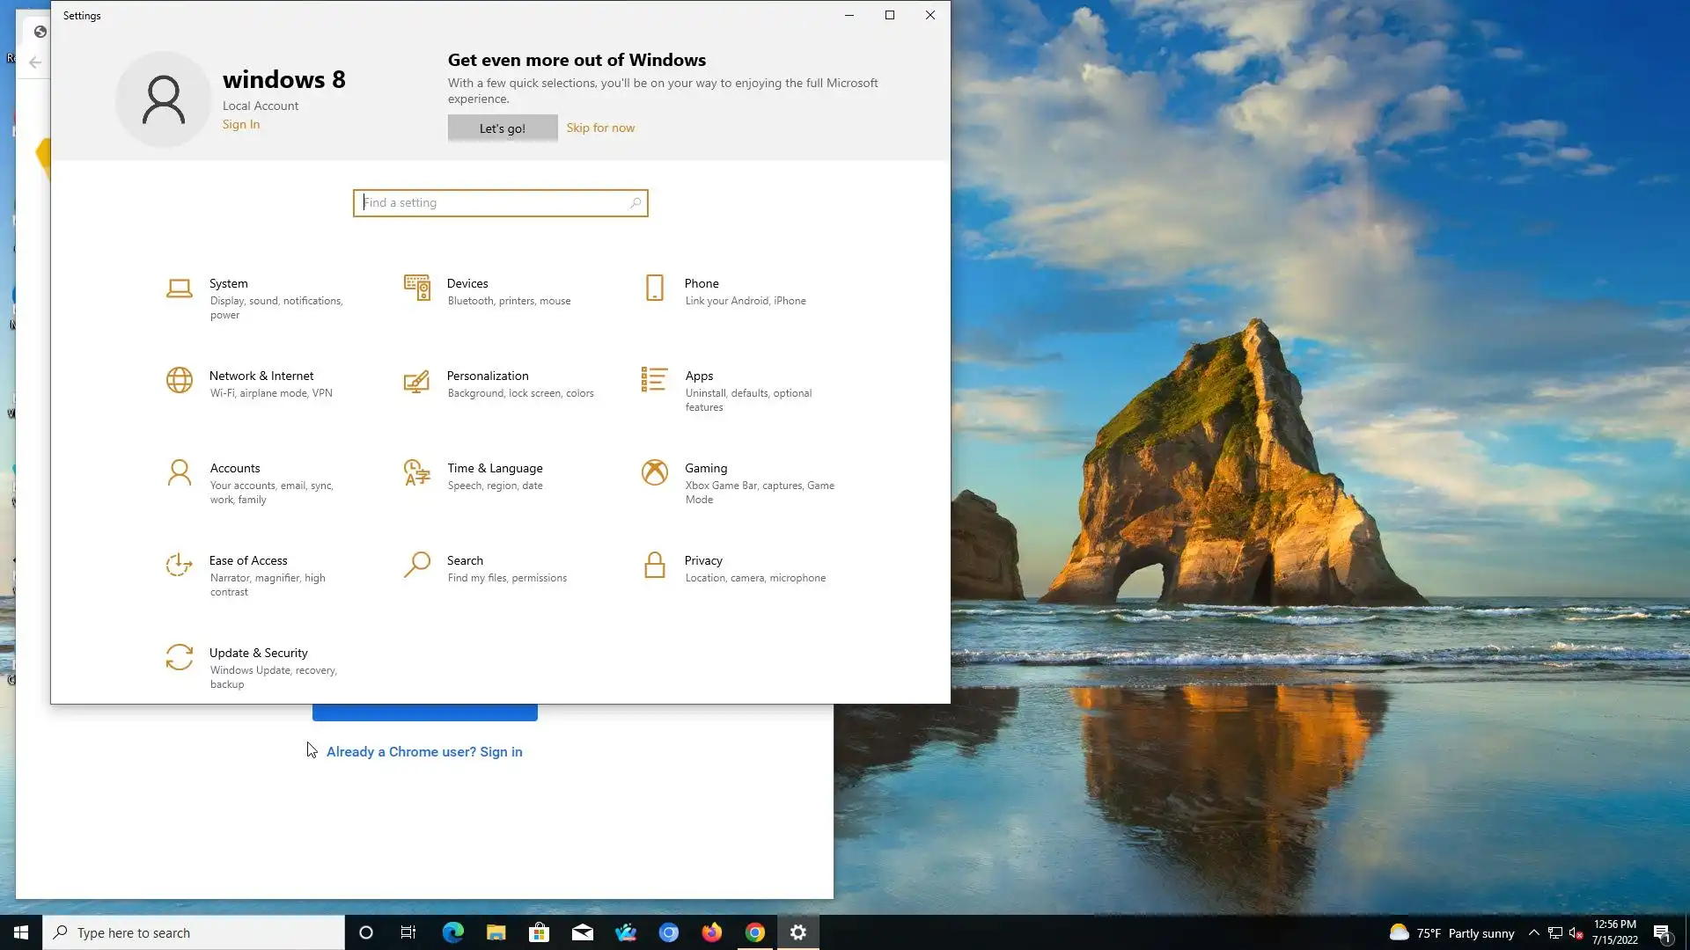Click the Personalization paintbrush icon
The width and height of the screenshot is (1690, 950).
click(417, 380)
